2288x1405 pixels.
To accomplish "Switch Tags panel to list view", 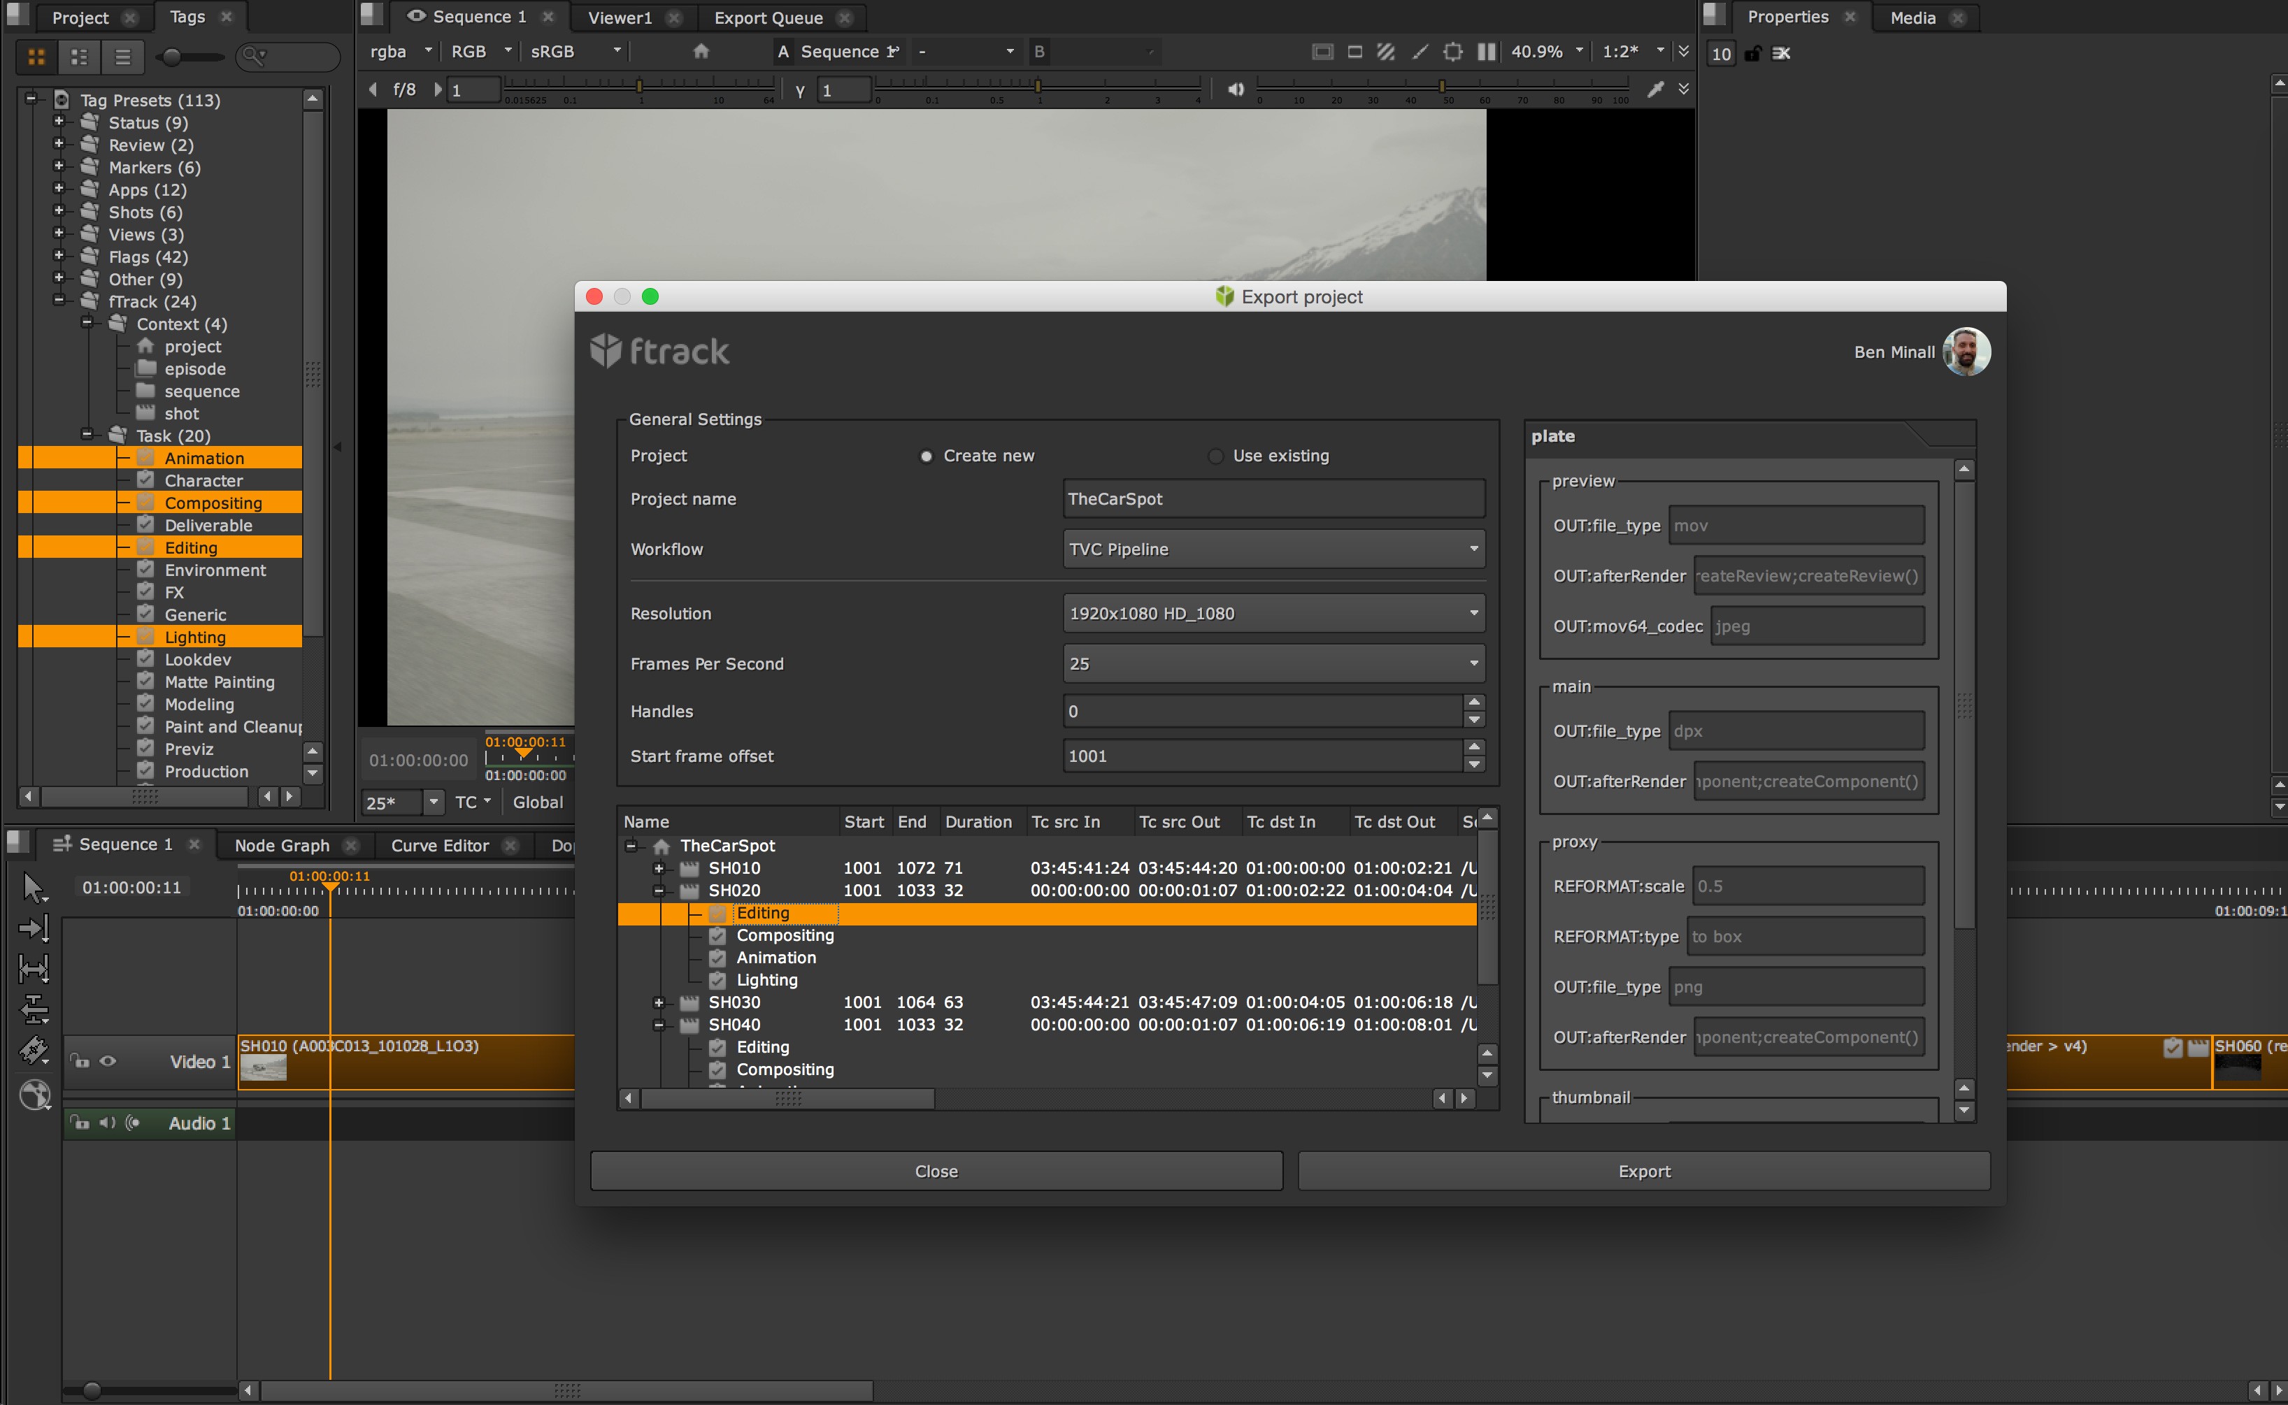I will (x=122, y=57).
